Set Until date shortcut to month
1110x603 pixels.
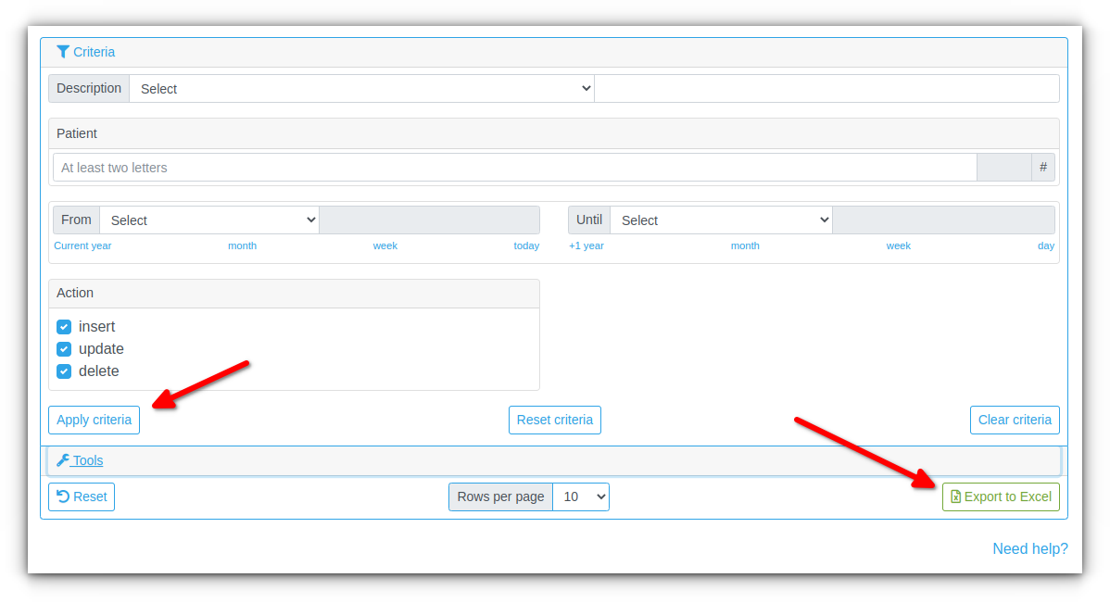coord(745,245)
